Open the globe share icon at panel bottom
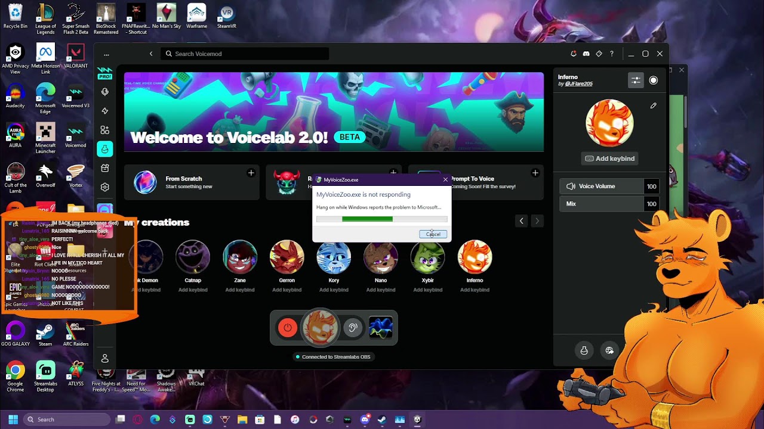The image size is (764, 429). pos(609,350)
